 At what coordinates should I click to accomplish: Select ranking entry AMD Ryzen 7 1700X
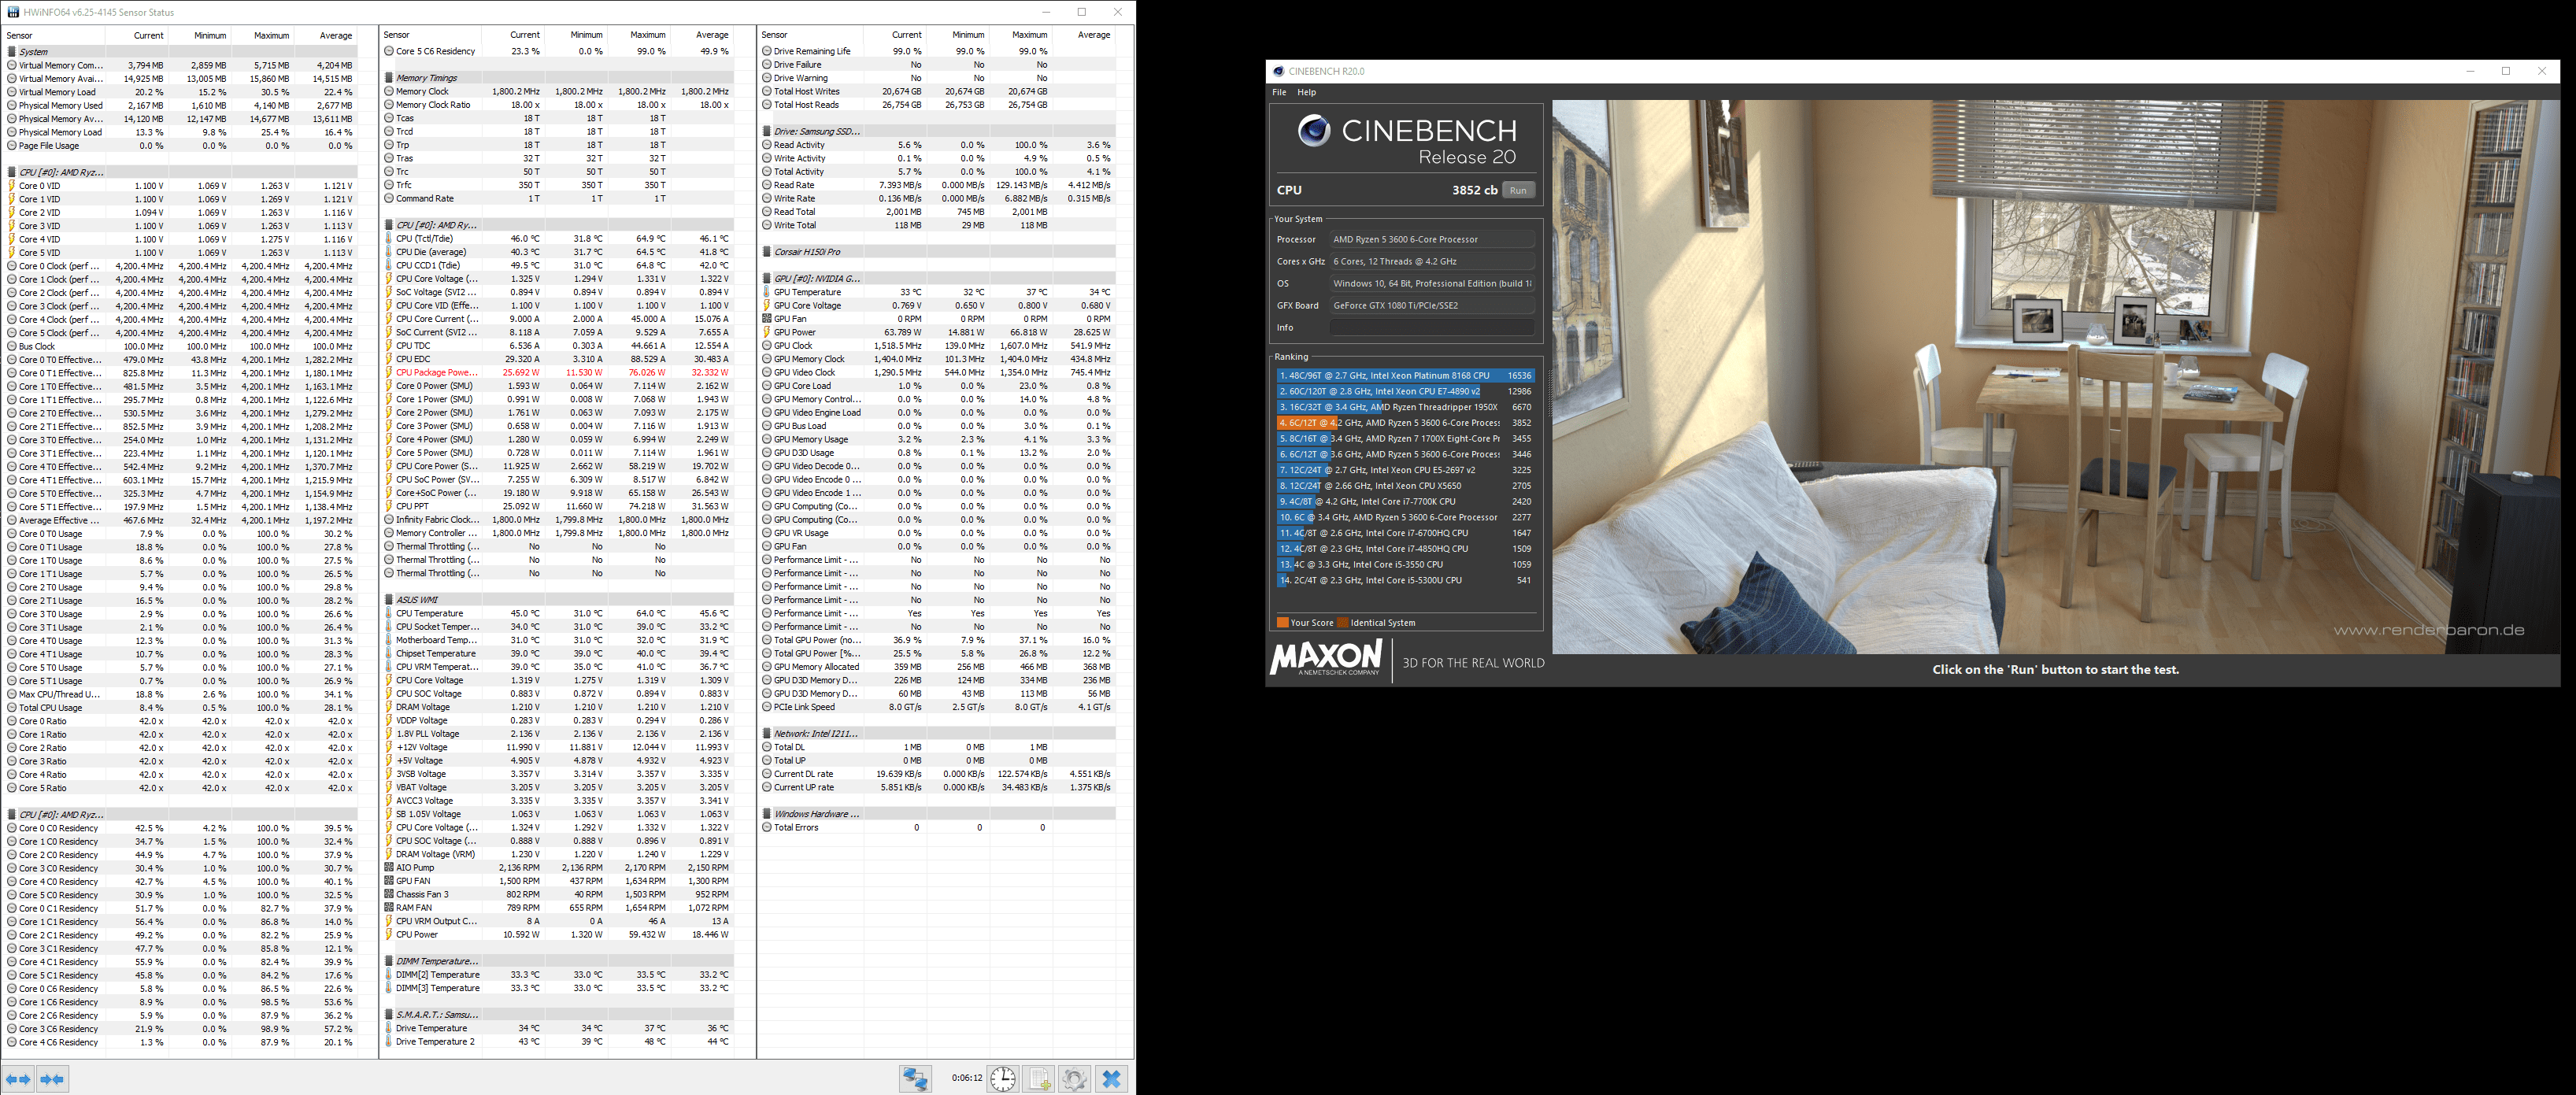(x=1405, y=438)
